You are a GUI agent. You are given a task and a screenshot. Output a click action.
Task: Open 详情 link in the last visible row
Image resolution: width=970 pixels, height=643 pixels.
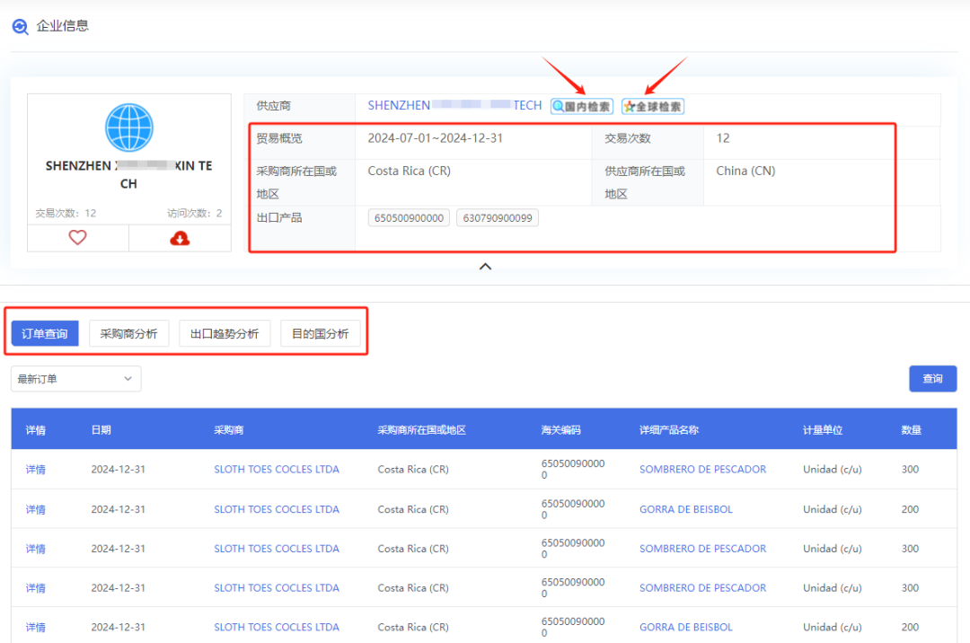click(35, 627)
